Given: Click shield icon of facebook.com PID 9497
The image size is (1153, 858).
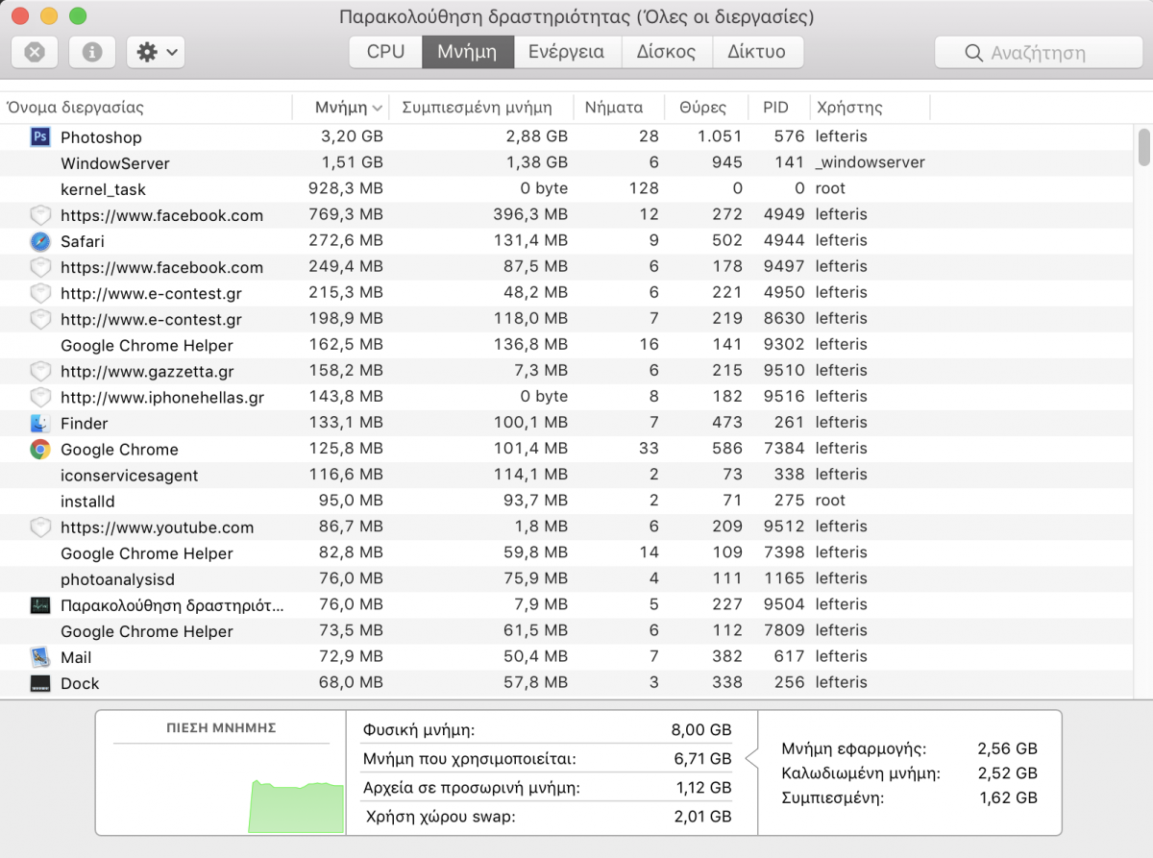Looking at the screenshot, I should coord(39,266).
